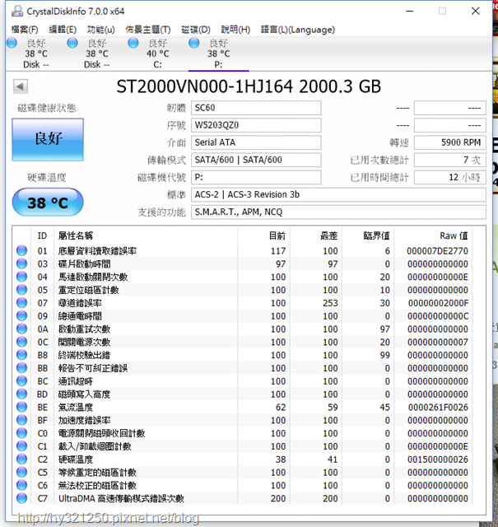Image resolution: width=498 pixels, height=527 pixels.
Task: Click status icon for attribute BF
Action: 22,420
